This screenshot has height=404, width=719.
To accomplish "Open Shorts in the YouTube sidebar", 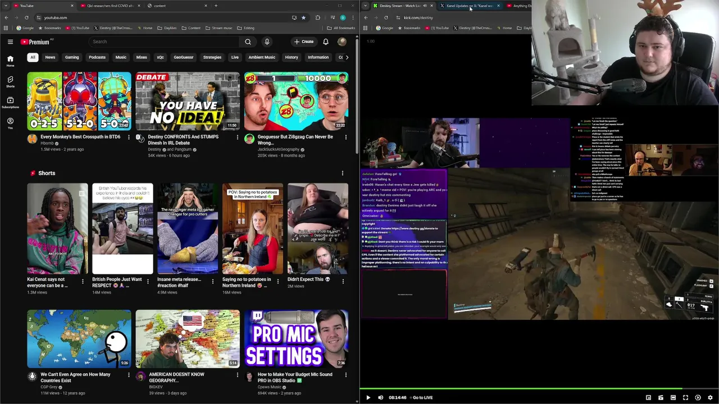I will [10, 82].
